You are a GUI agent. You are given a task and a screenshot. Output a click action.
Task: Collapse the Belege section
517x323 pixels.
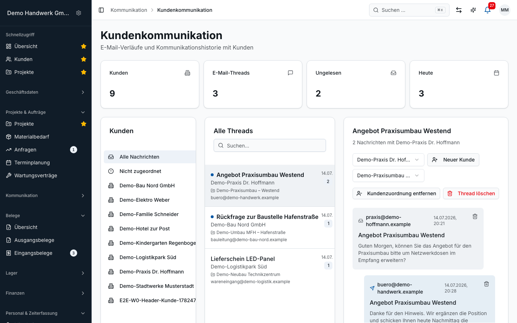pyautogui.click(x=46, y=216)
